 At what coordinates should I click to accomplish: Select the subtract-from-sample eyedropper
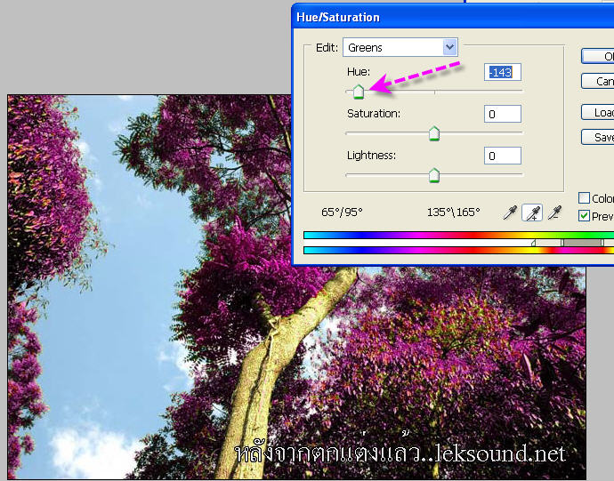554,212
